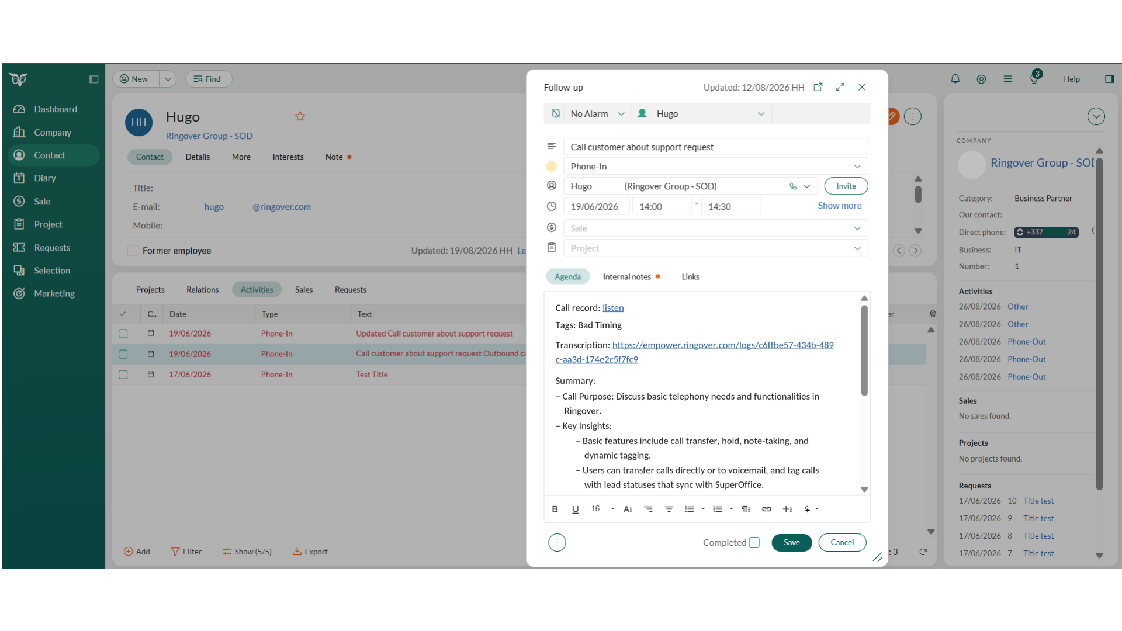Select checkbox for Test Title row
The image size is (1122, 631).
coord(123,375)
